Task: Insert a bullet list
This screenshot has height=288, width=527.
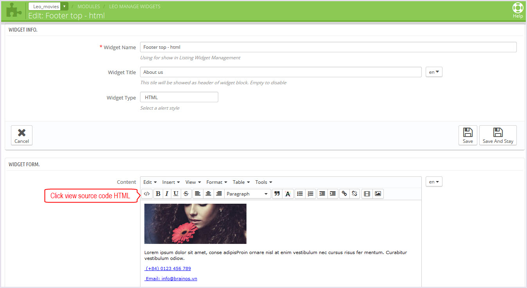Action: [x=300, y=194]
